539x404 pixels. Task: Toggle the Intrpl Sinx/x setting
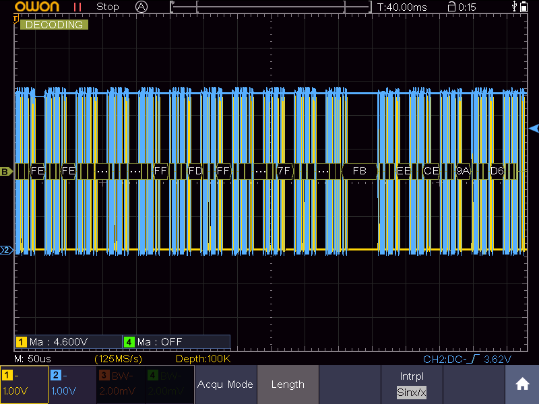pyautogui.click(x=412, y=384)
